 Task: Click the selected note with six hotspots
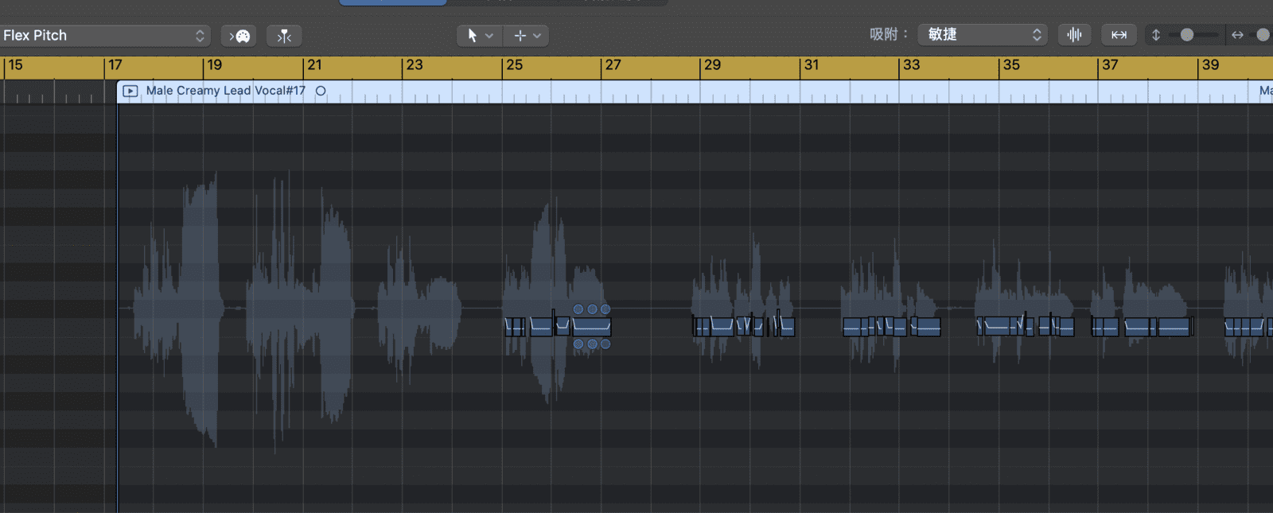(591, 326)
